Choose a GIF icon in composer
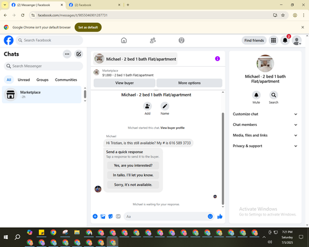The image size is (309, 247). [x=118, y=216]
